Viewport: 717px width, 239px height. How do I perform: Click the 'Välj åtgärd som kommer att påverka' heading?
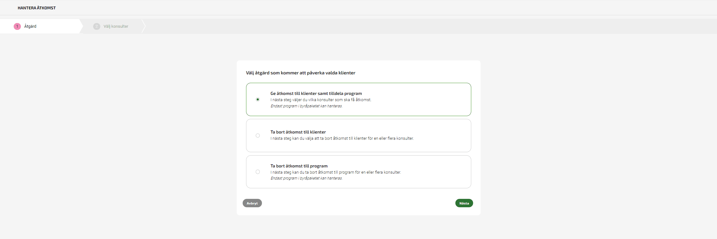point(301,73)
